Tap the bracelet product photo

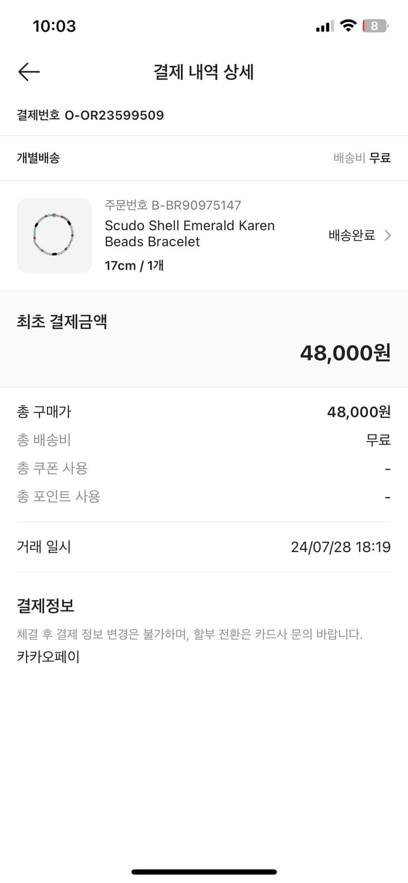point(54,235)
